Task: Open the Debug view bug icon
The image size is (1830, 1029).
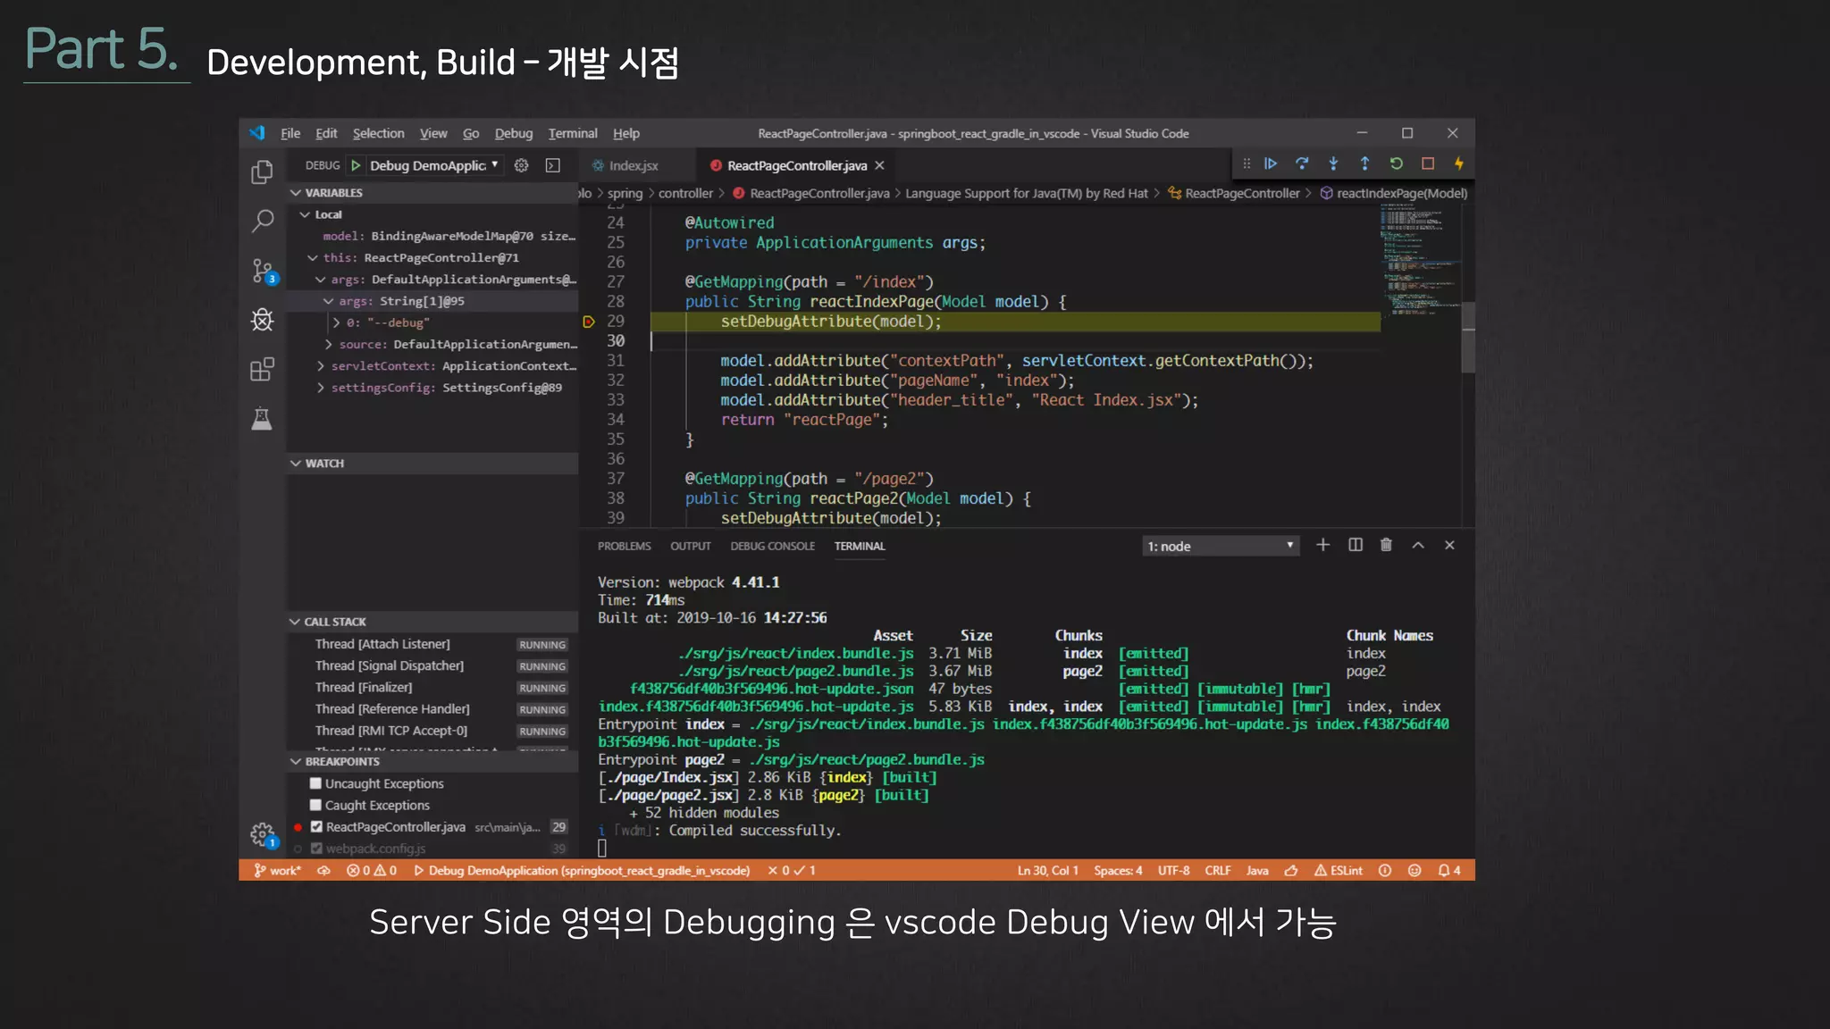Action: point(262,319)
